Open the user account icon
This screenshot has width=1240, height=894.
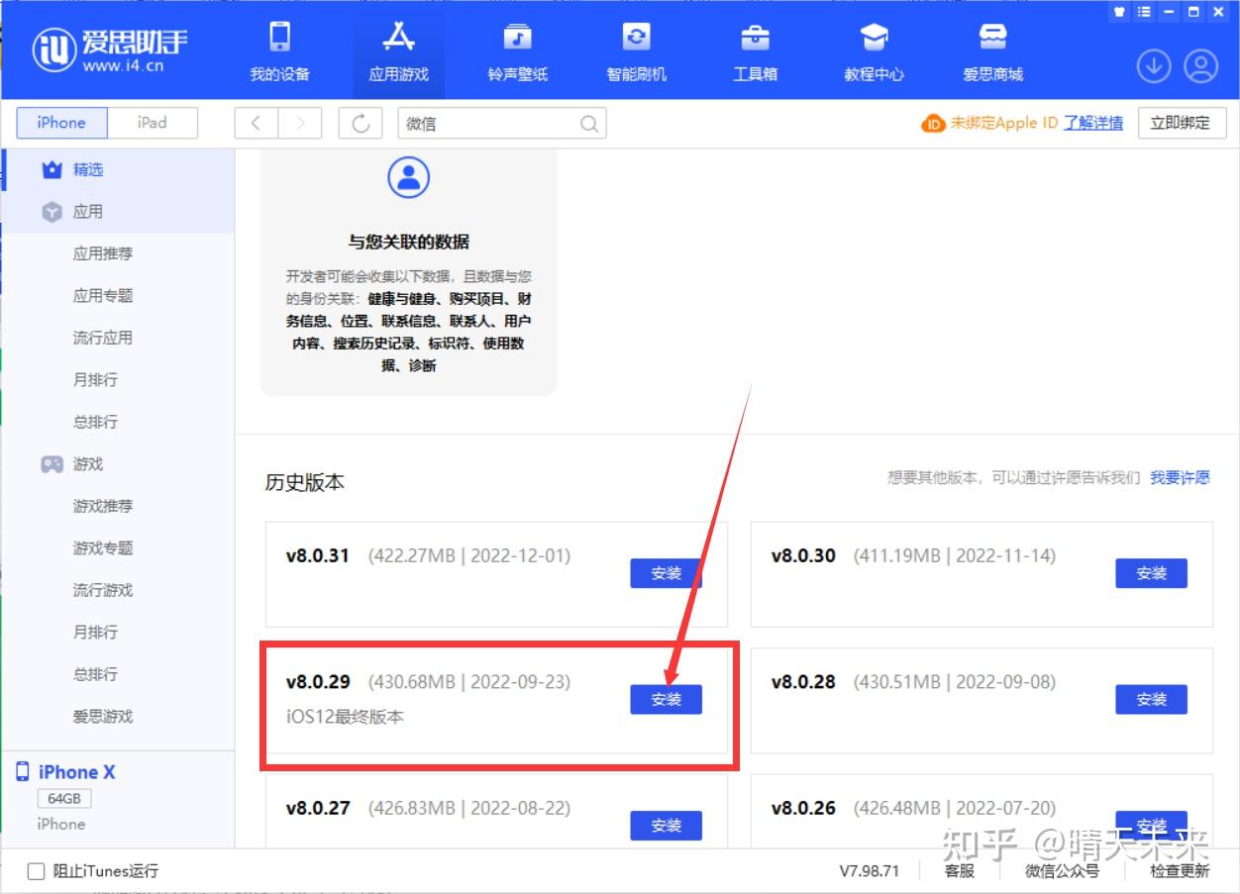tap(1201, 66)
